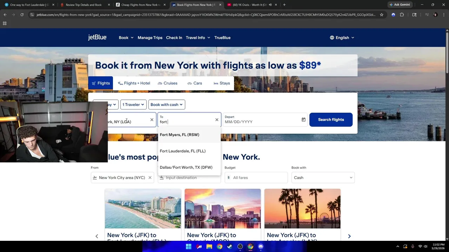Switch to Cars tab
Viewport: 449px width, 252px height.
[194, 83]
